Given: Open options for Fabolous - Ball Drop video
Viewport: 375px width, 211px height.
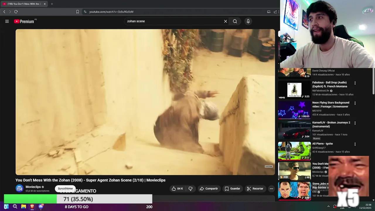Looking at the screenshot, I should coord(355,83).
